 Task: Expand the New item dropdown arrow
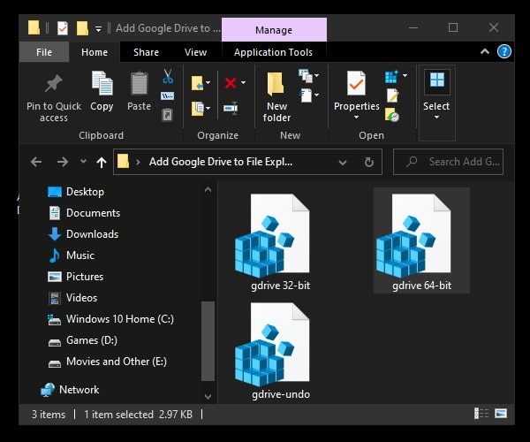(x=317, y=75)
